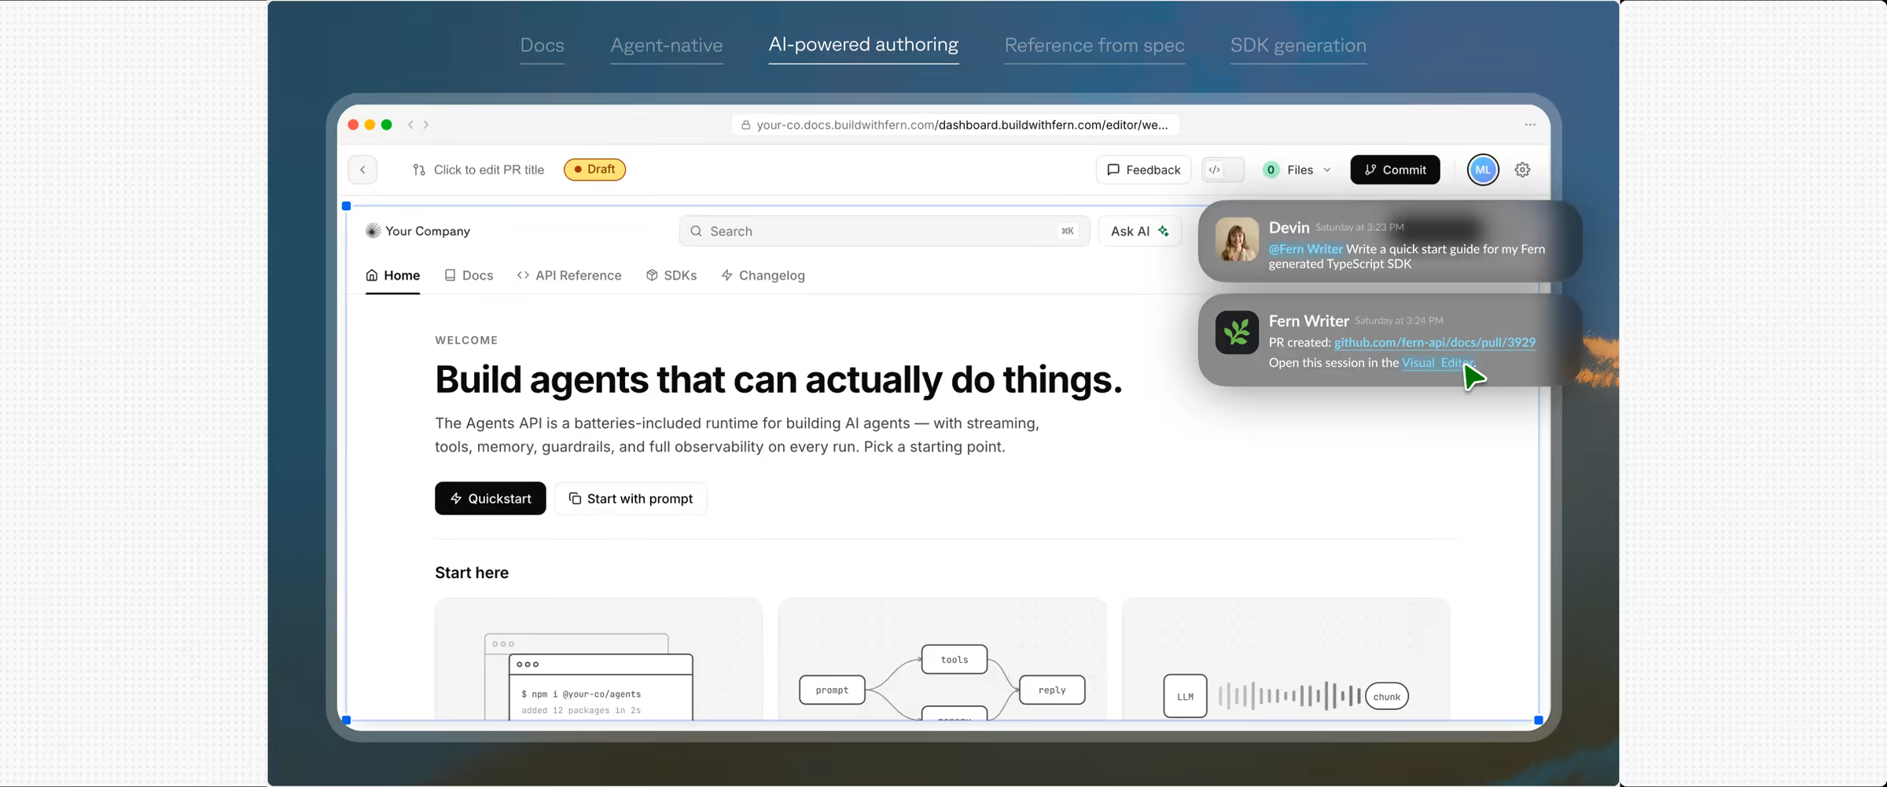Open the SDKs tab
This screenshot has width=1887, height=787.
(671, 276)
